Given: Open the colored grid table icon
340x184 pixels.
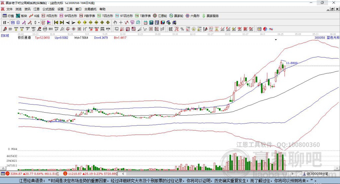Looking at the screenshot, I should tap(259, 29).
